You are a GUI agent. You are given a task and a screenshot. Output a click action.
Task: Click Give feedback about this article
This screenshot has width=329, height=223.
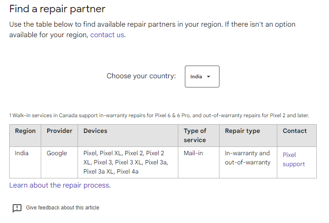tap(63, 208)
